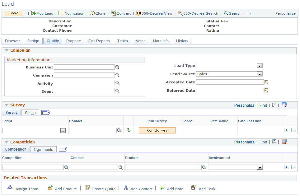Open the Lead Source dropdown
The width and height of the screenshot is (300, 196).
[x=260, y=74]
